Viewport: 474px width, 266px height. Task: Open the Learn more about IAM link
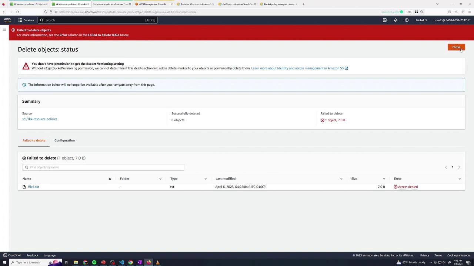pyautogui.click(x=299, y=68)
